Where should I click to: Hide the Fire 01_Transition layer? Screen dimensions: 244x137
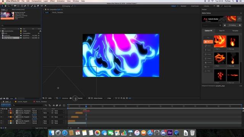tap(1, 111)
